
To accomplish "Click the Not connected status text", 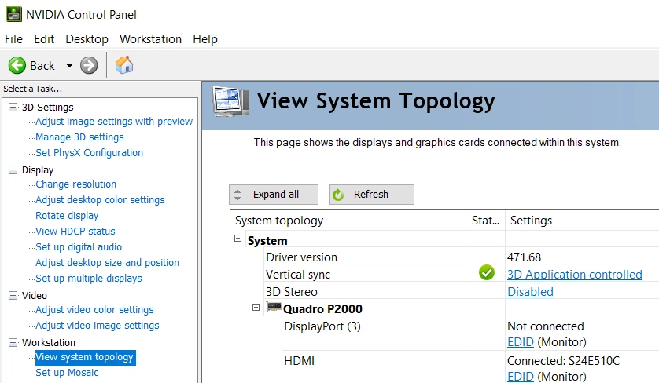I will click(546, 326).
